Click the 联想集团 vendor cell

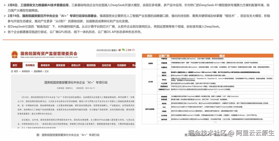[164, 96]
